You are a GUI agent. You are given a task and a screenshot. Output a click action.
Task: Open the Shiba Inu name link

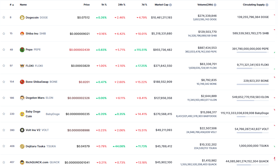click(32, 33)
